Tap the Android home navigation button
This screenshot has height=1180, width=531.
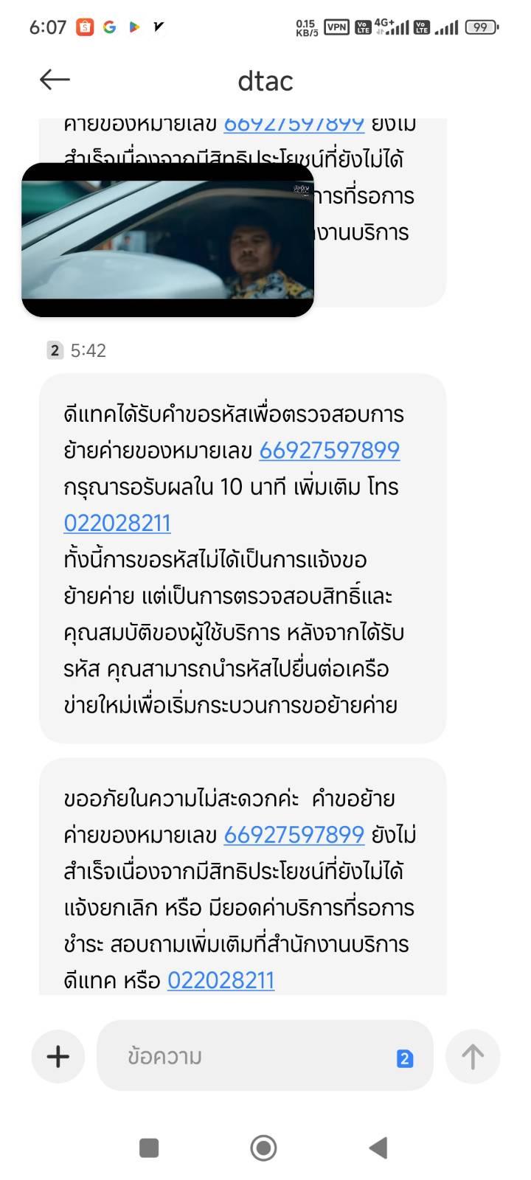[x=263, y=1148]
